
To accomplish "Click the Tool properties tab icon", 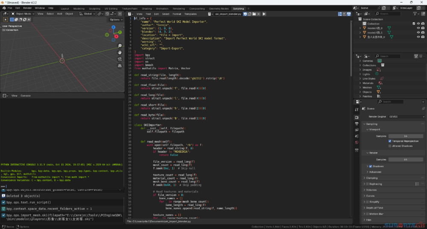I will pos(357,110).
